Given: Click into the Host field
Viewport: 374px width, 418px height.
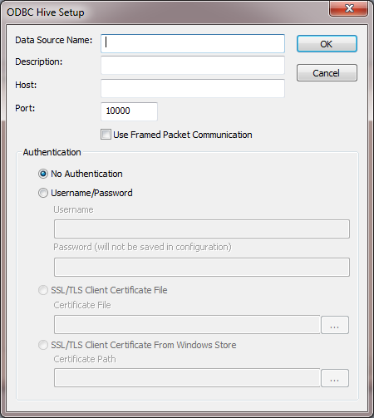Looking at the screenshot, I should (x=193, y=88).
